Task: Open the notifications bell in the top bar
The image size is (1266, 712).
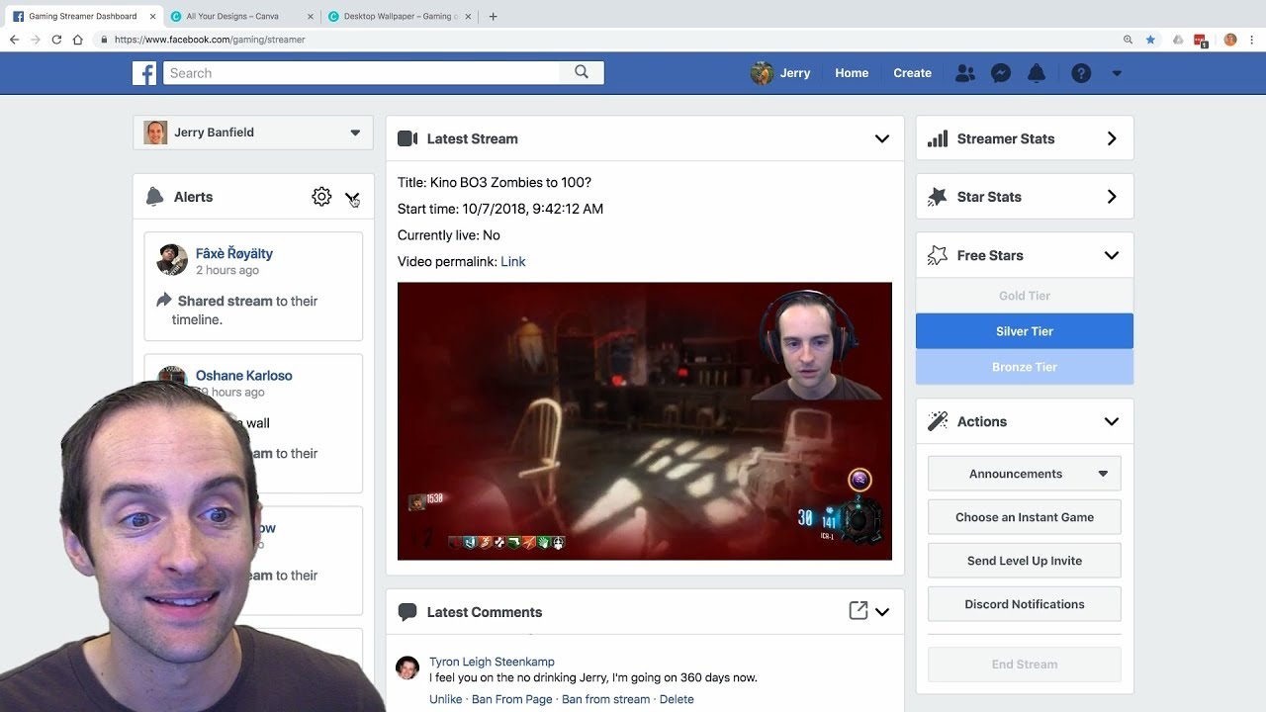Action: click(1037, 72)
